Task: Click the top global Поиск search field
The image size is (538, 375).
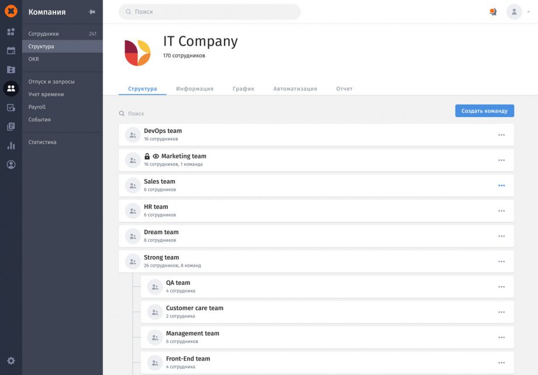Action: [209, 12]
